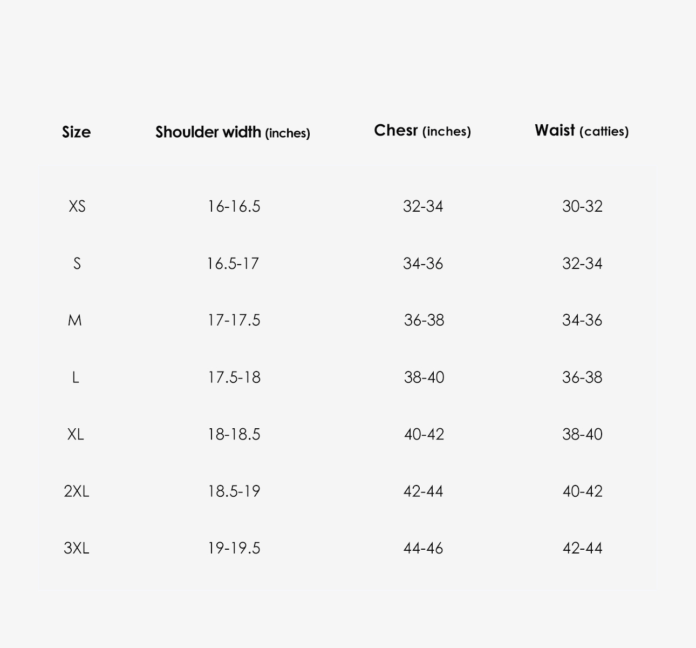Click waist value 30-32

coord(582,206)
